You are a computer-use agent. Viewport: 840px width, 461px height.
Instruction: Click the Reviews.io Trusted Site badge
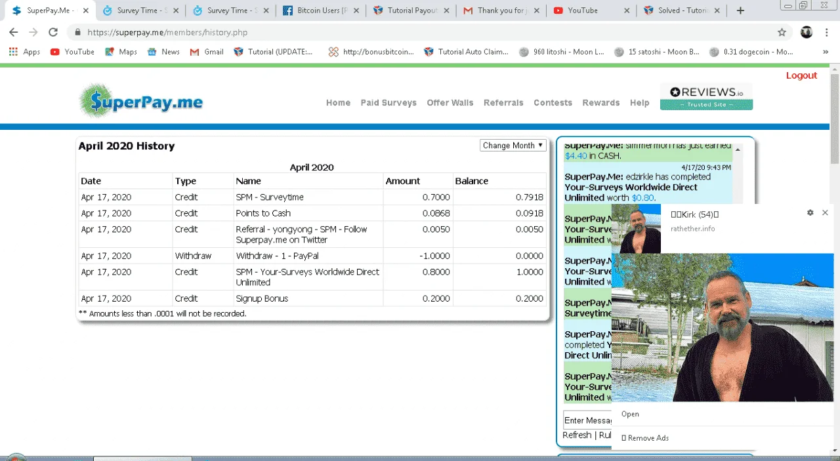706,97
